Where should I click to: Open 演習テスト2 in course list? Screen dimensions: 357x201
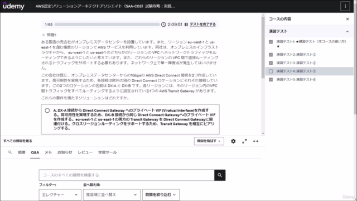click(296, 55)
